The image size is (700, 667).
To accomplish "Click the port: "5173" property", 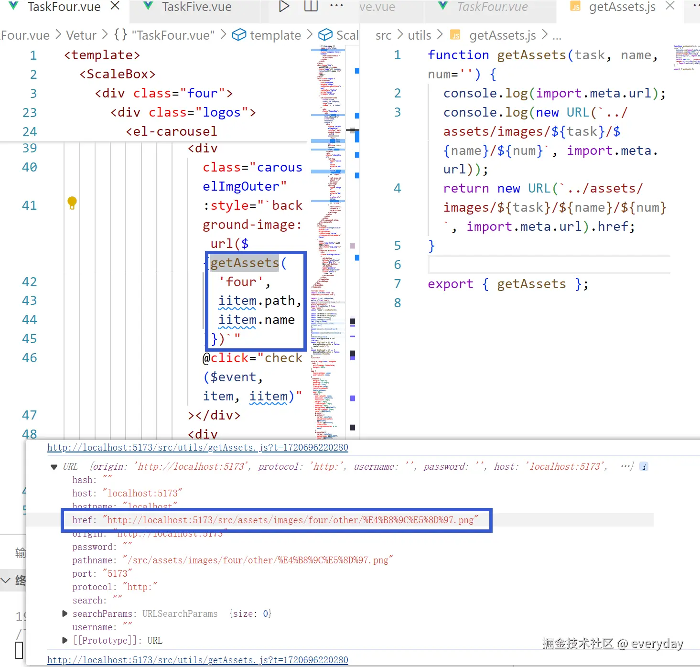I will point(102,573).
